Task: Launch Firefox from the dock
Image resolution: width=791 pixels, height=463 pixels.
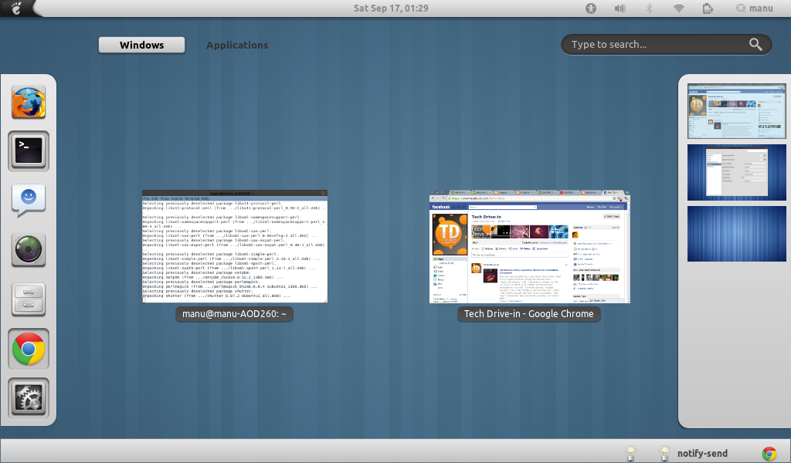Action: click(28, 101)
